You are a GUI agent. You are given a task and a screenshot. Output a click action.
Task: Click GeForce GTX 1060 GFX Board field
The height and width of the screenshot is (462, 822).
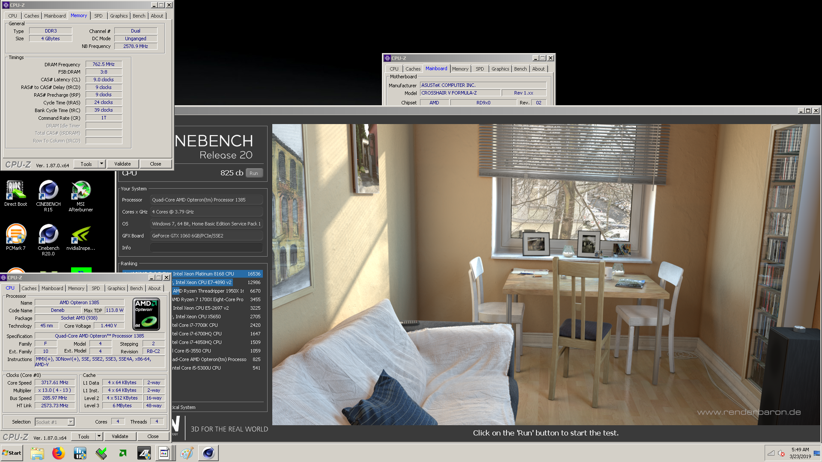(x=206, y=236)
